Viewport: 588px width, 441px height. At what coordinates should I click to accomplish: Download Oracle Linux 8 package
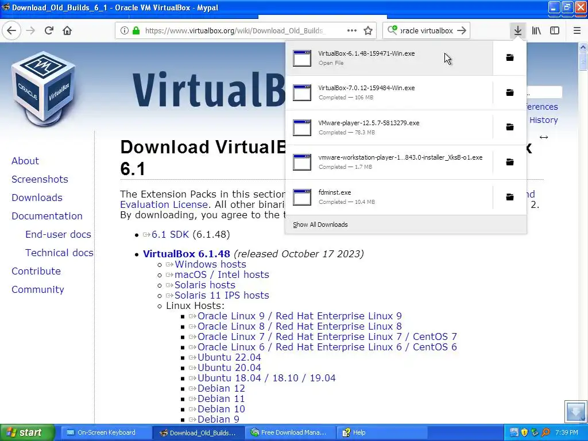(x=300, y=326)
